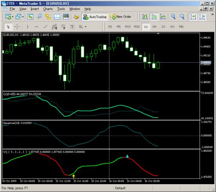Expand the toolbar overflow chevron
The height and width of the screenshot is (192, 216).
tap(213, 14)
